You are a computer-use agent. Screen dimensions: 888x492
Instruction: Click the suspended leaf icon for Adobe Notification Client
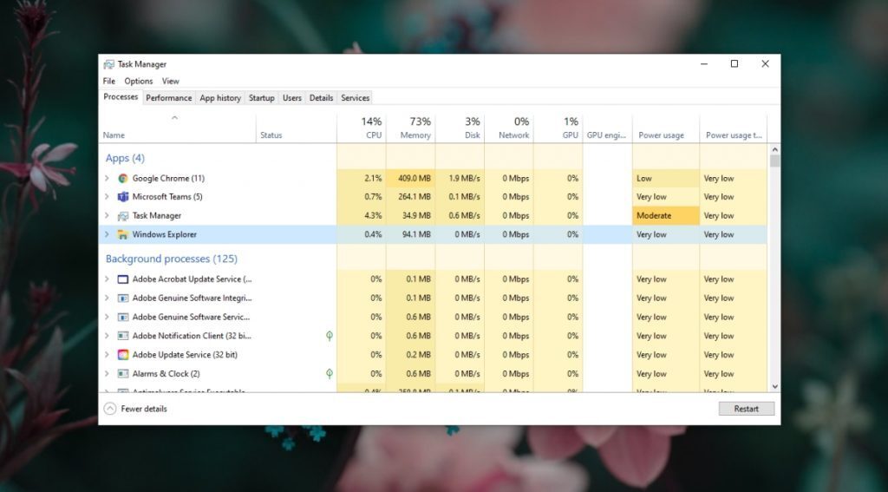point(330,336)
